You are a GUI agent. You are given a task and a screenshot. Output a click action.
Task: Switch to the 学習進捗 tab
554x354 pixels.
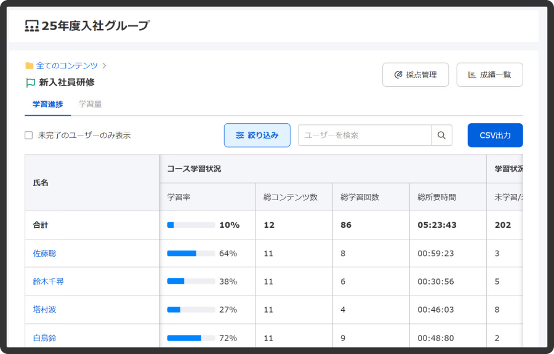point(47,104)
